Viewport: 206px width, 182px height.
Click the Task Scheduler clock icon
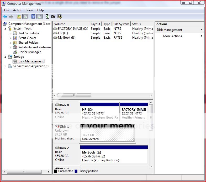[15, 33]
